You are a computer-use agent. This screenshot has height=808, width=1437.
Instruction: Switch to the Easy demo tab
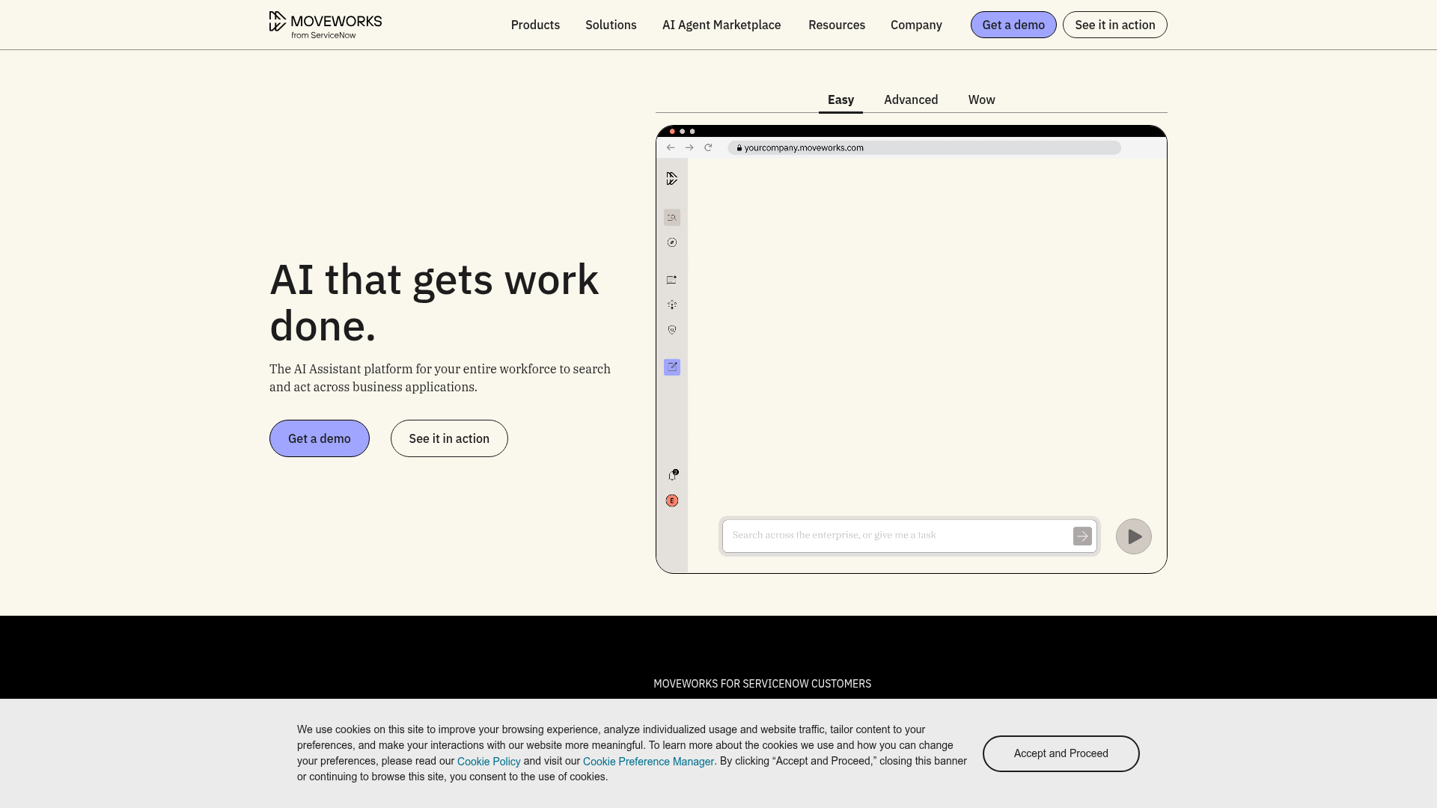840,100
